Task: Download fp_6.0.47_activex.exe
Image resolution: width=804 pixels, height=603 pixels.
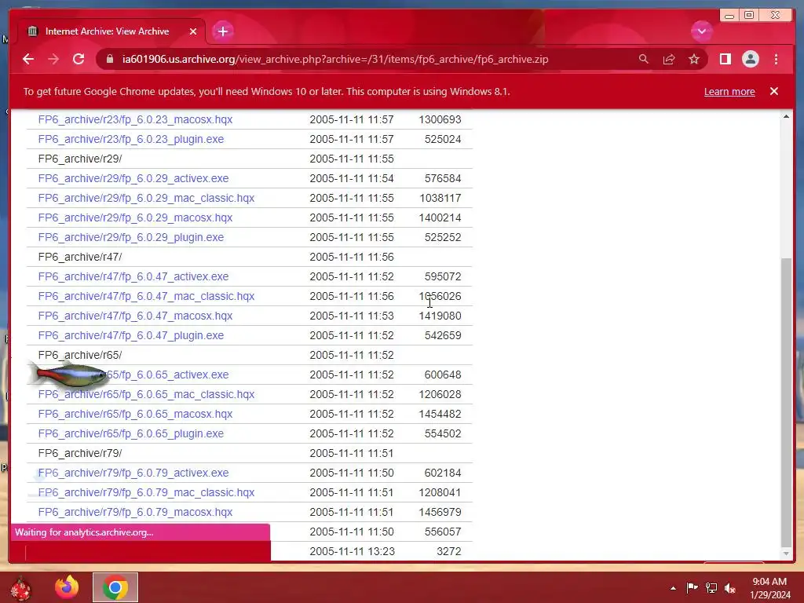Action: click(133, 276)
